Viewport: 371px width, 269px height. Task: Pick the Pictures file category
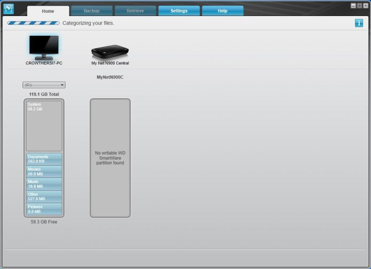pyautogui.click(x=44, y=209)
